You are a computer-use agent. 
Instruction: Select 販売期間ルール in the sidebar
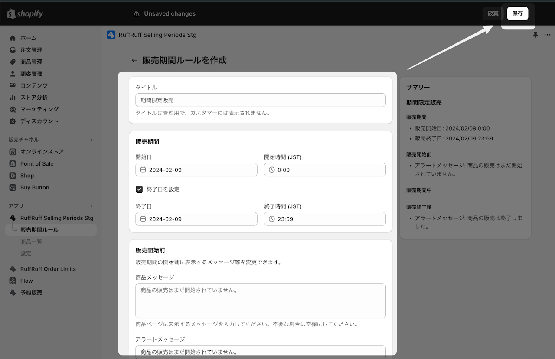coord(51,230)
